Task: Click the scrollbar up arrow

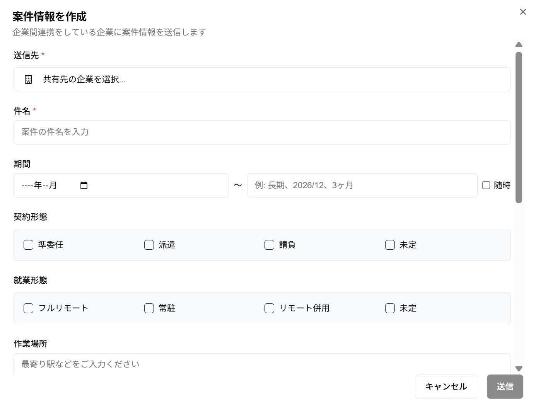Action: (519, 44)
